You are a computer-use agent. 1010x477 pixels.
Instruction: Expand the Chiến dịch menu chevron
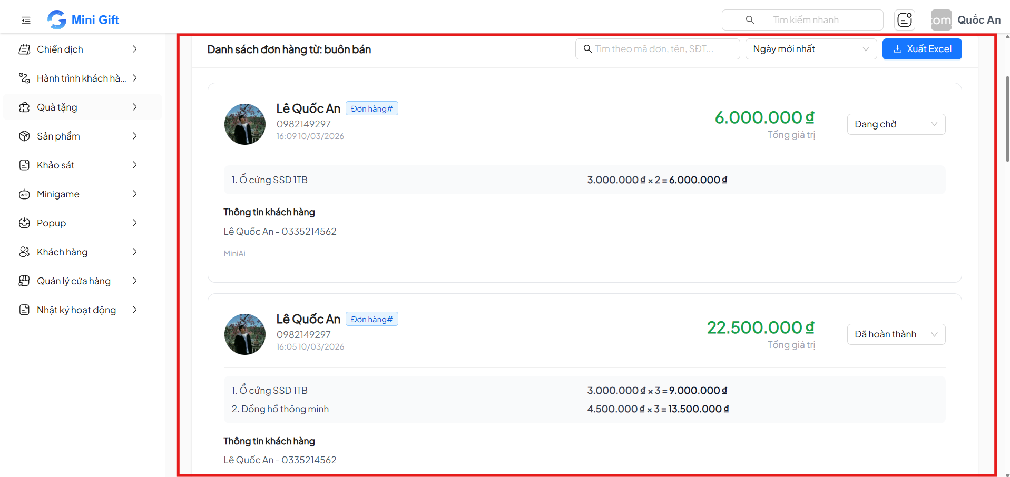tap(135, 49)
